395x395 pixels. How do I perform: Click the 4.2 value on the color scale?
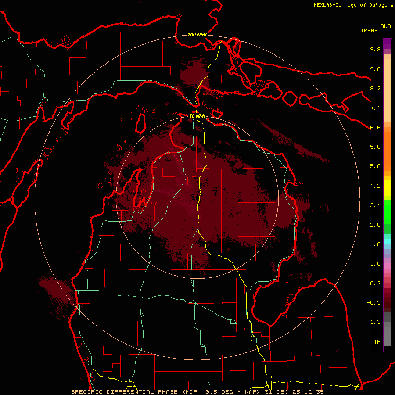pyautogui.click(x=375, y=186)
